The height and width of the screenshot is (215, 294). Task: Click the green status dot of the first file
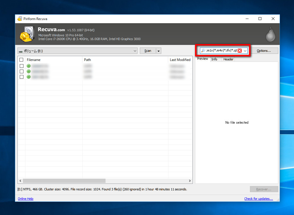[29, 66]
